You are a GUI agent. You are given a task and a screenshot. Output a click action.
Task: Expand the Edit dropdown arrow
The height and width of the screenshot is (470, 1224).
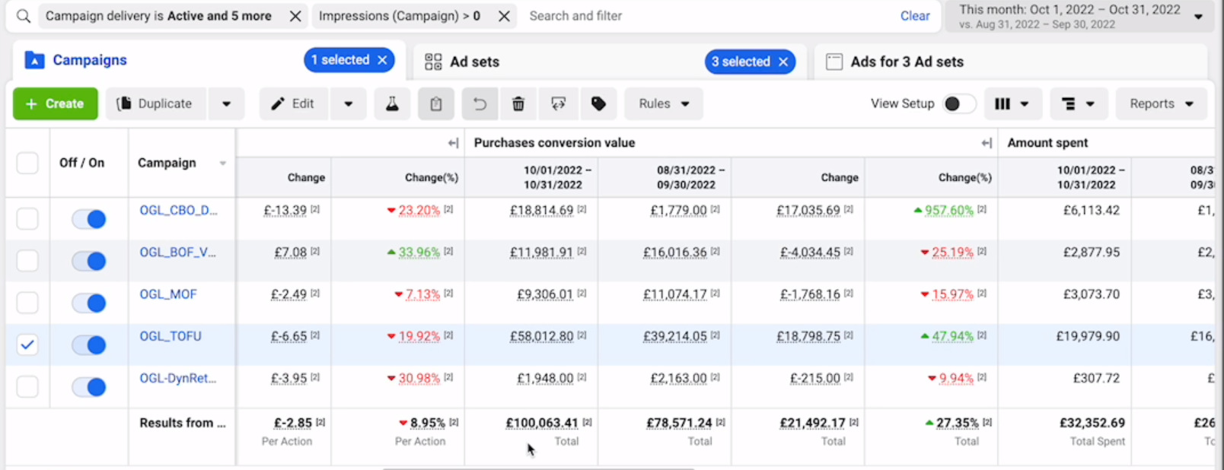348,103
